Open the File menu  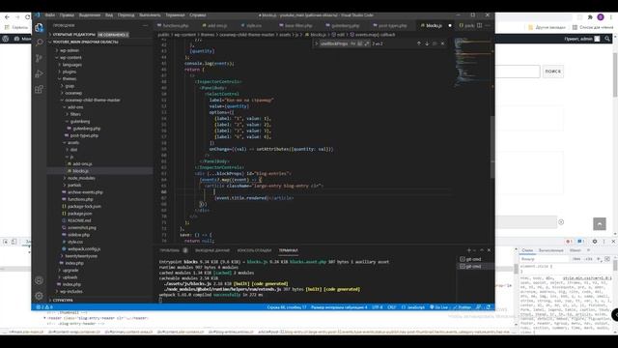point(50,15)
